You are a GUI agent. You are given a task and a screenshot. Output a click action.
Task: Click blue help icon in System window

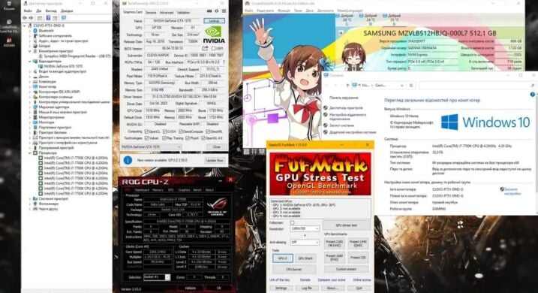(x=533, y=94)
